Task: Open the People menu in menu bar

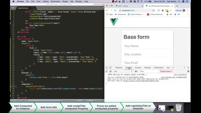Action: pyautogui.click(x=65, y=1)
